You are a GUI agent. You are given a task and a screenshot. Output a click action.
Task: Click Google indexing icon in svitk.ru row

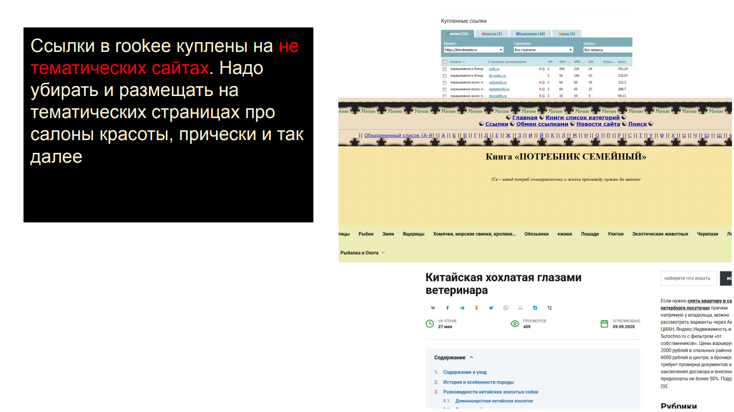tap(543, 69)
